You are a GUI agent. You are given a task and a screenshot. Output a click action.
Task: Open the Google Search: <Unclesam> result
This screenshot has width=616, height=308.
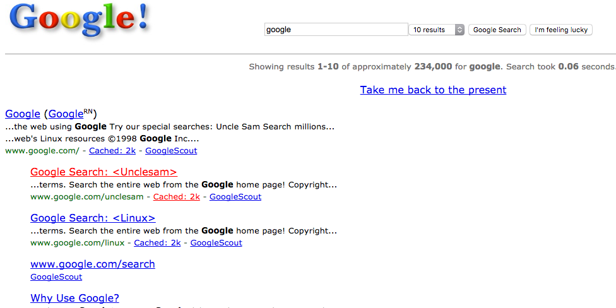[x=104, y=172]
